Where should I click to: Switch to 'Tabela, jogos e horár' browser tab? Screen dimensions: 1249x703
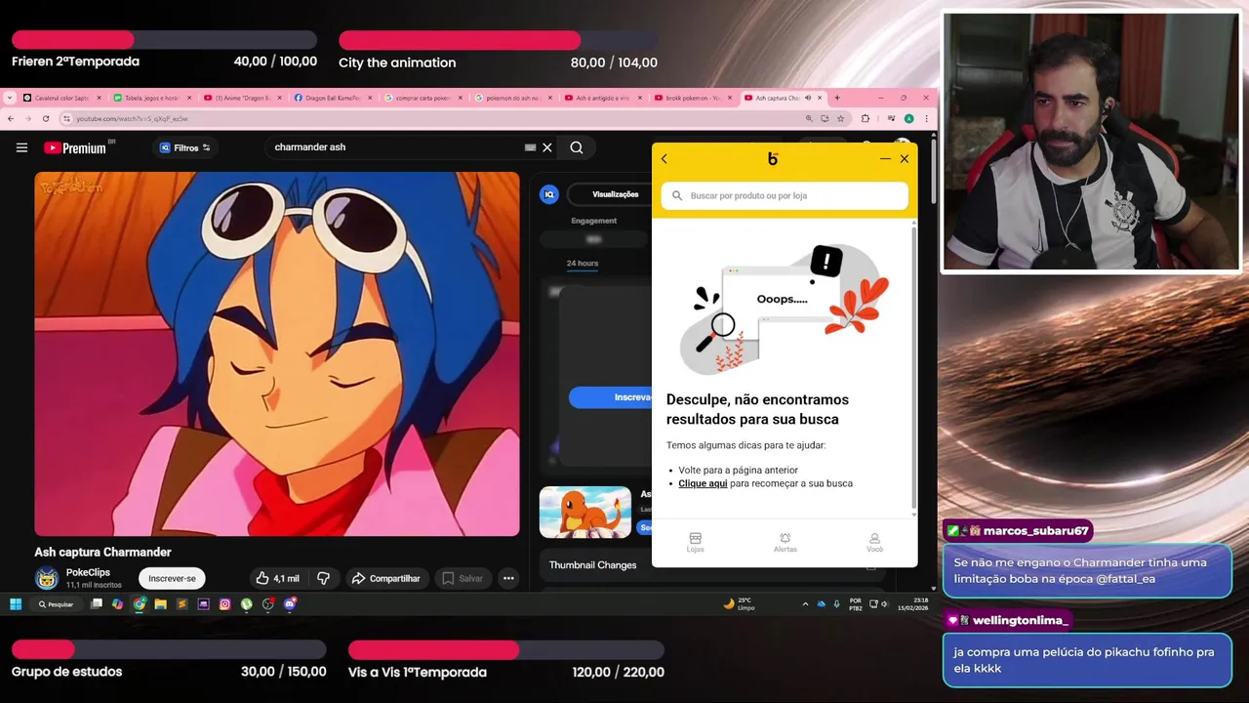[151, 98]
